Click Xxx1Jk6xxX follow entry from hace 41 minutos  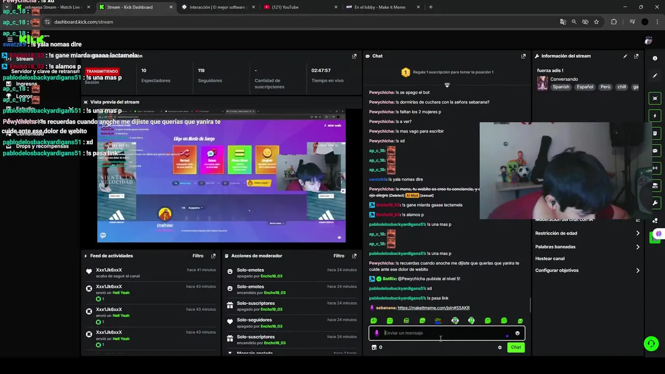point(151,273)
